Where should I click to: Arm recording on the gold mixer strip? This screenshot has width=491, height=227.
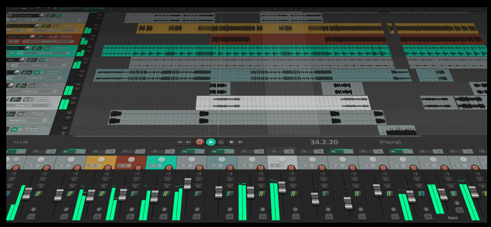tap(108, 168)
